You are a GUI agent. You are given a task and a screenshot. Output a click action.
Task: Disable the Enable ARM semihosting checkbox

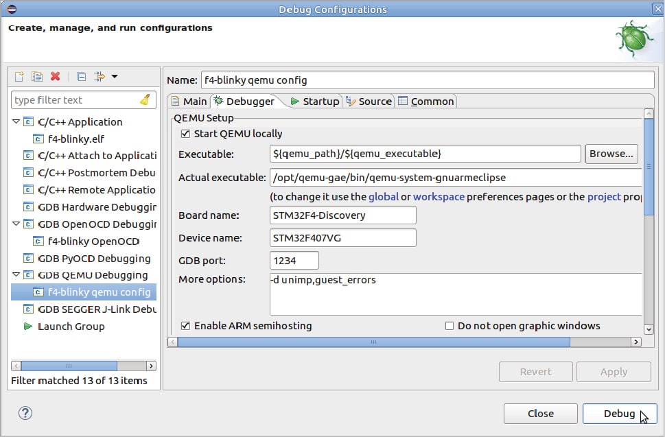[185, 326]
